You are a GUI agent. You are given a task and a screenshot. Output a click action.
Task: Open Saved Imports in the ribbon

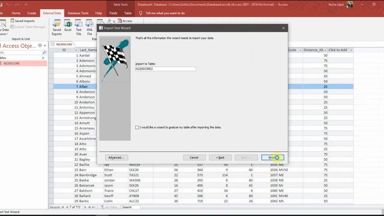click(x=23, y=21)
